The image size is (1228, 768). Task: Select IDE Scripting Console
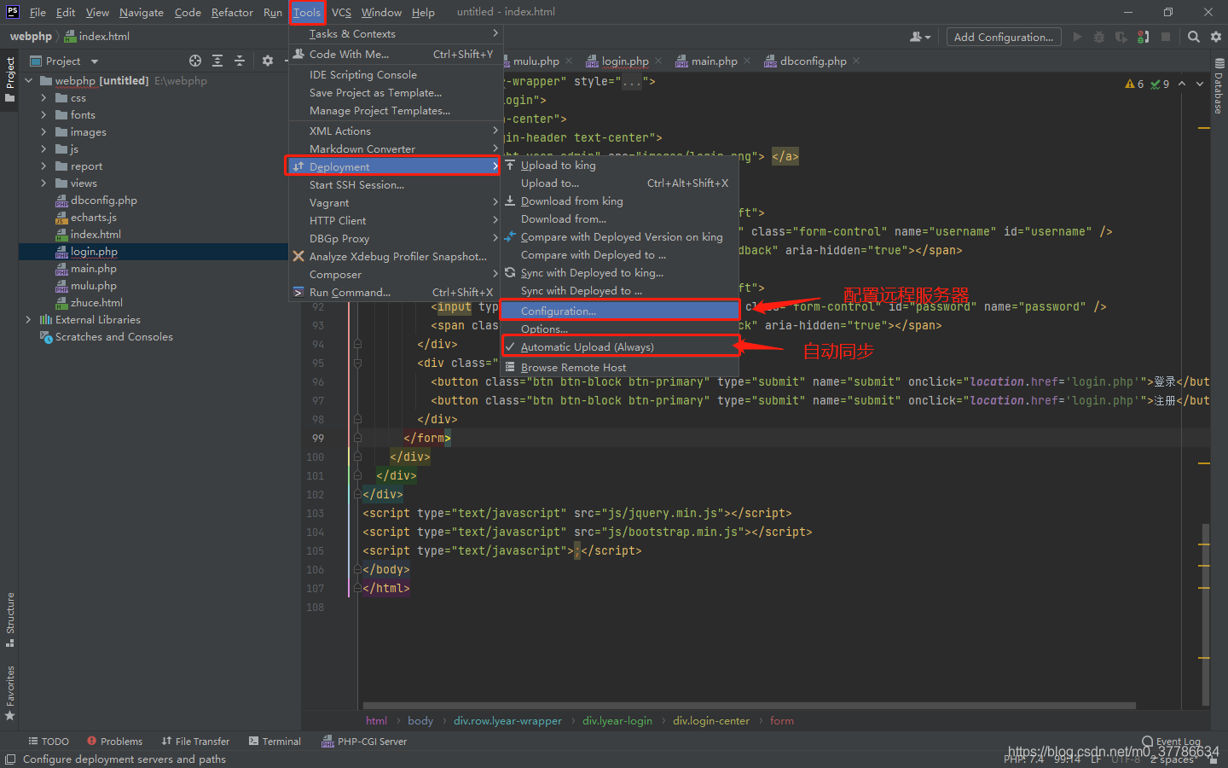pos(396,74)
